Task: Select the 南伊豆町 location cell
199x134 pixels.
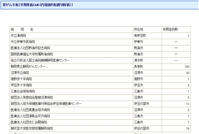Action: pyautogui.click(x=140, y=36)
